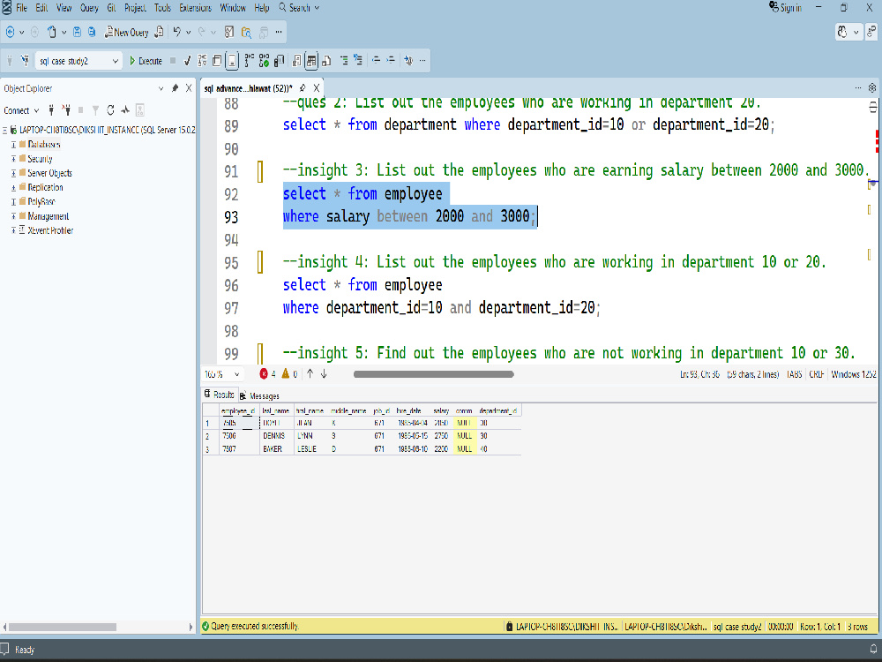Go to next issue with down arrow
Screen dimensions: 882x662
tap(324, 373)
